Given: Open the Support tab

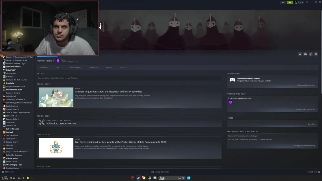Looking at the screenshot, I should click(x=123, y=67).
